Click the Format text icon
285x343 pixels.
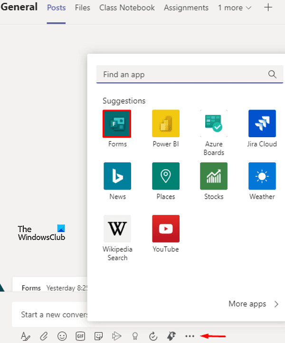[x=26, y=336]
